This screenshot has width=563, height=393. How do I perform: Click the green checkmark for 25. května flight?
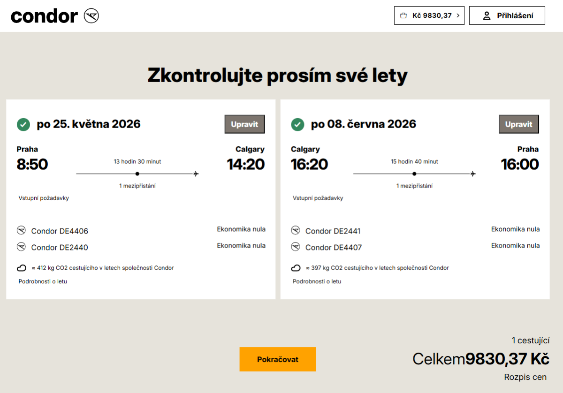23,124
